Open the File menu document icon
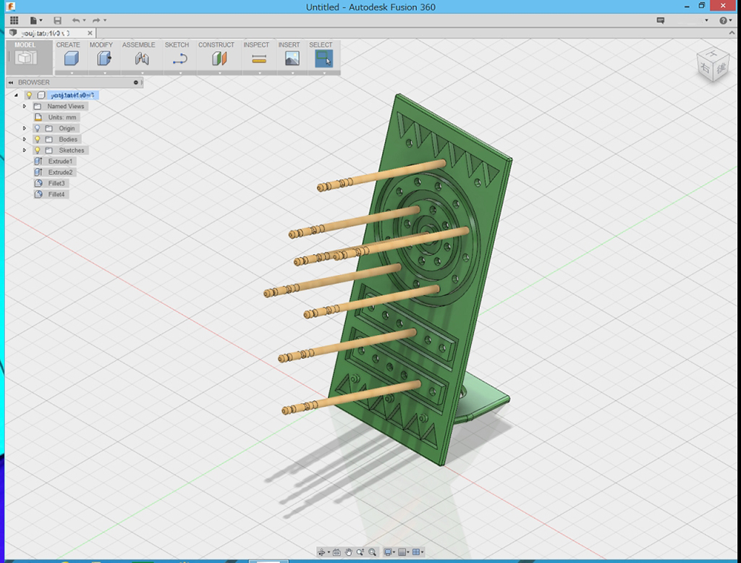 (x=33, y=20)
